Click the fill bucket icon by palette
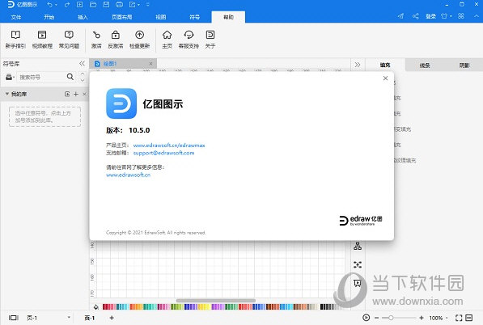 click(96, 307)
